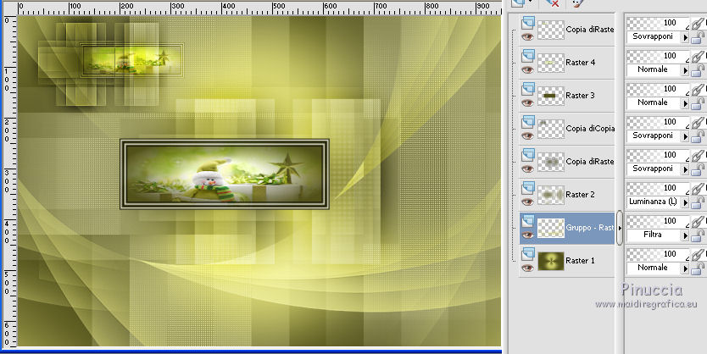Click the New Raster Layer icon
This screenshot has width=707, height=354.
tap(519, 3)
